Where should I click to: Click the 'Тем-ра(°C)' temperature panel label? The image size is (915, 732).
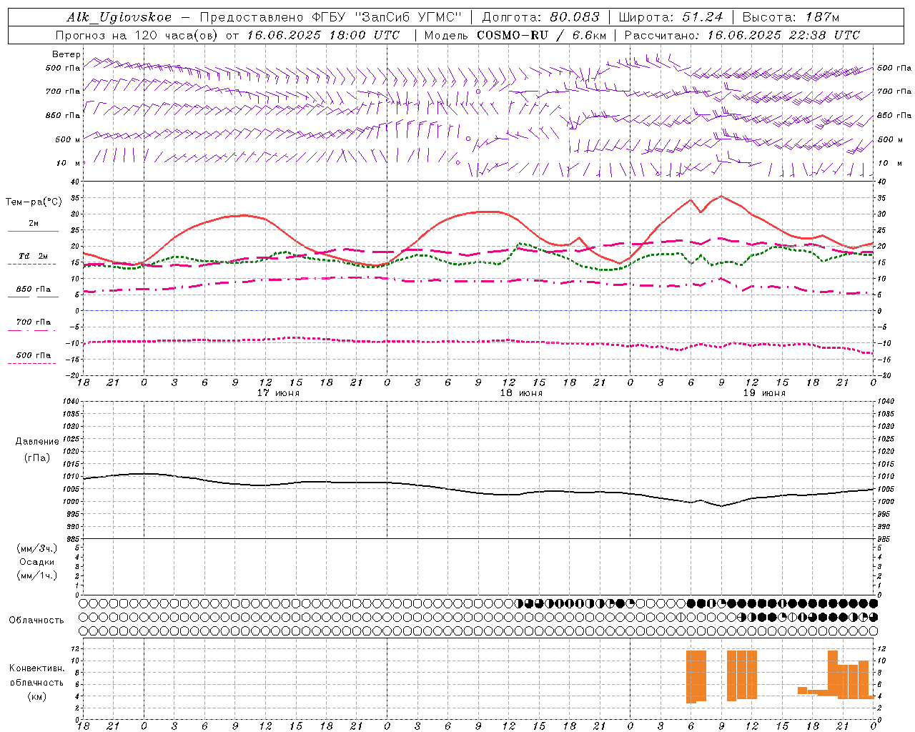[x=34, y=202]
